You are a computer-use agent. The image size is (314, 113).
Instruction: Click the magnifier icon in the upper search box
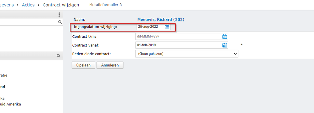tap(60, 22)
